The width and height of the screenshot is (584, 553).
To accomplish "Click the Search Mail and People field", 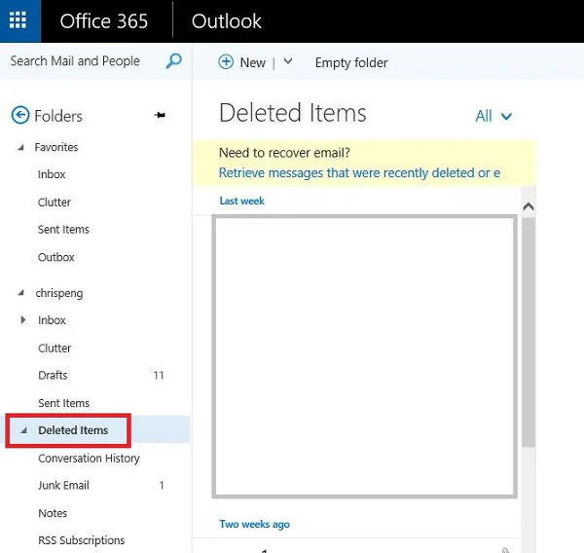I will (76, 61).
